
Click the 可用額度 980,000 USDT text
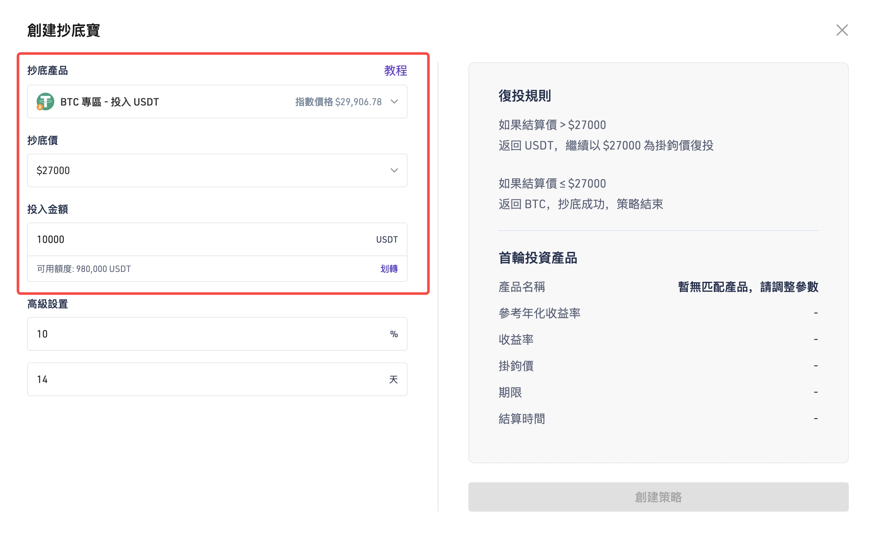84,269
